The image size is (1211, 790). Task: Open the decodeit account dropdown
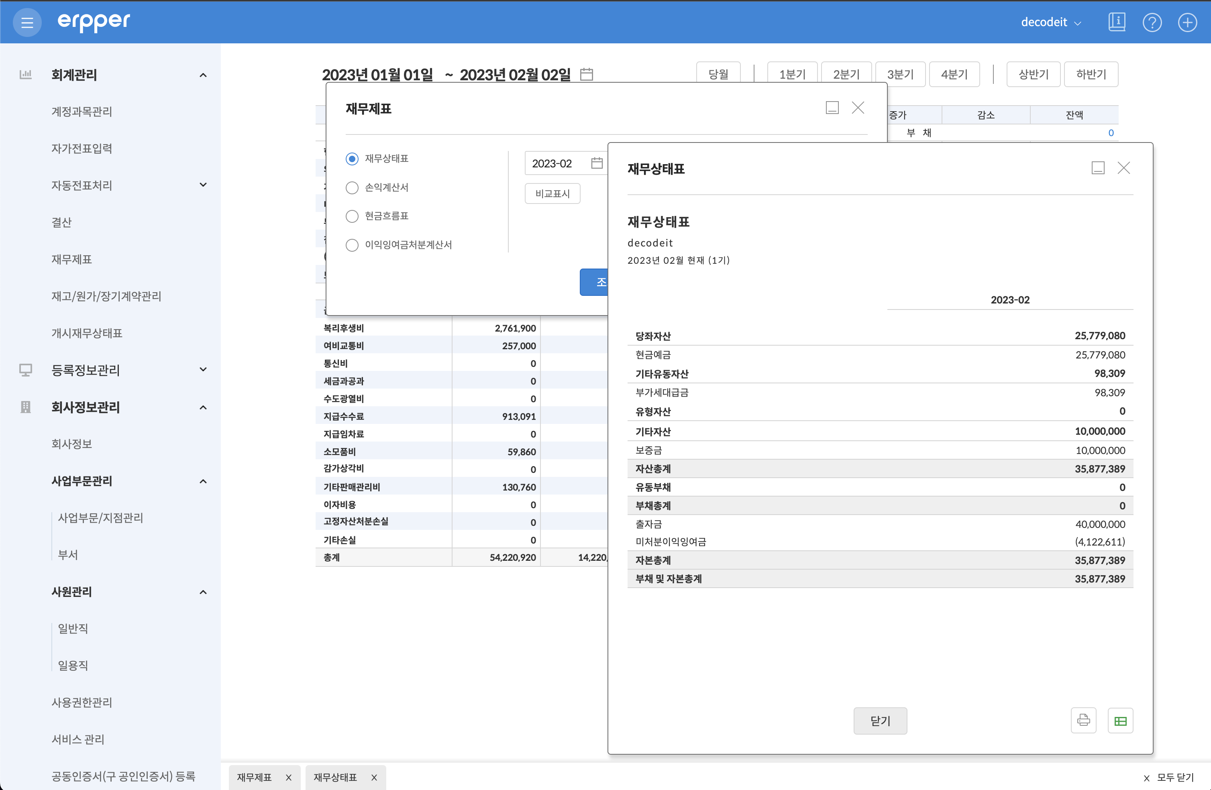(1051, 22)
